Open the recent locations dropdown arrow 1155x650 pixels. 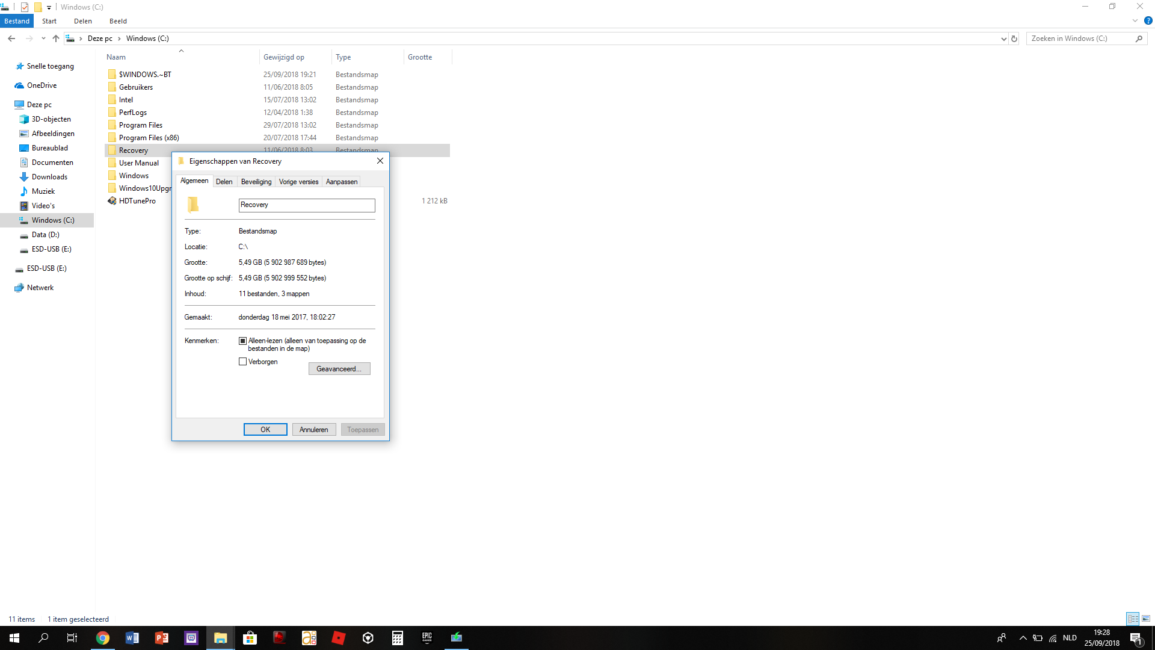(x=43, y=39)
